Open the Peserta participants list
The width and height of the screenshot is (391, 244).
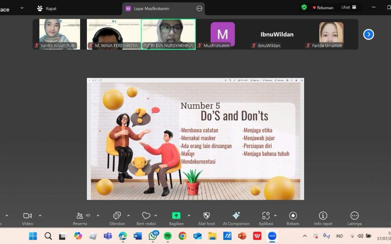tap(80, 216)
